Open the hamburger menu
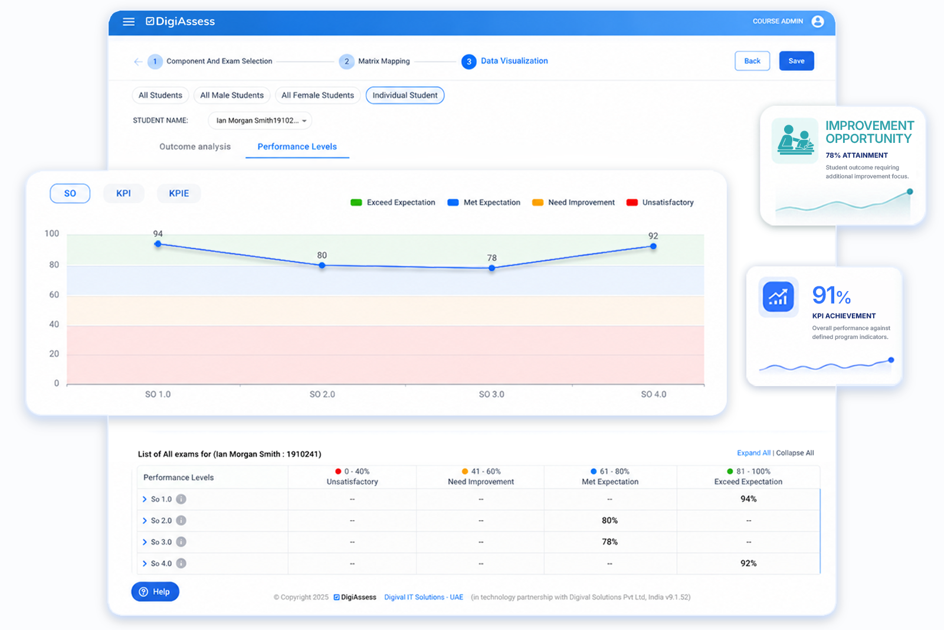Image resolution: width=944 pixels, height=630 pixels. [129, 22]
